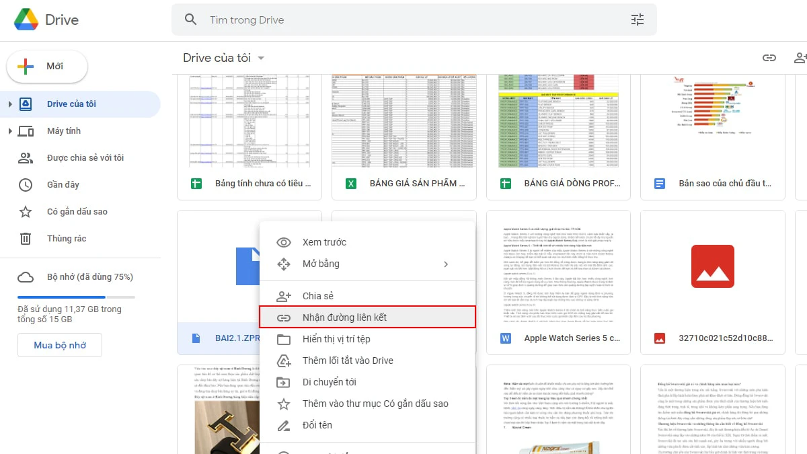This screenshot has width=807, height=454.
Task: Click Excel icon beside BẢNG GIÁ SẢN PHẨM
Action: click(350, 184)
